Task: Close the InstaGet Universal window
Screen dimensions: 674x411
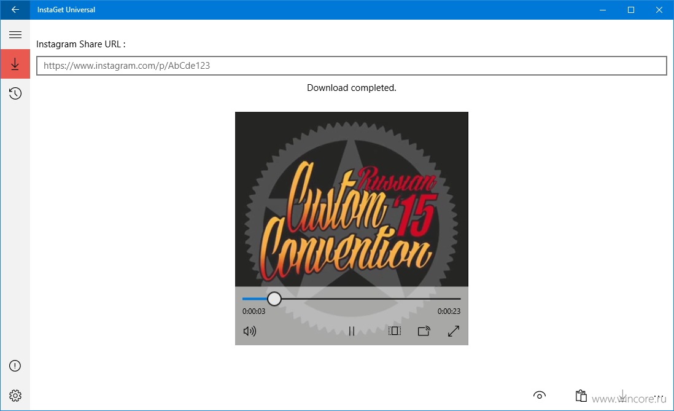Action: point(659,9)
